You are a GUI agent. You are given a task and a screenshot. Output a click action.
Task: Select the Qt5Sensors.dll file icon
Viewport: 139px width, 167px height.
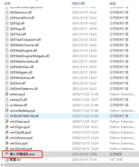tap(7, 12)
